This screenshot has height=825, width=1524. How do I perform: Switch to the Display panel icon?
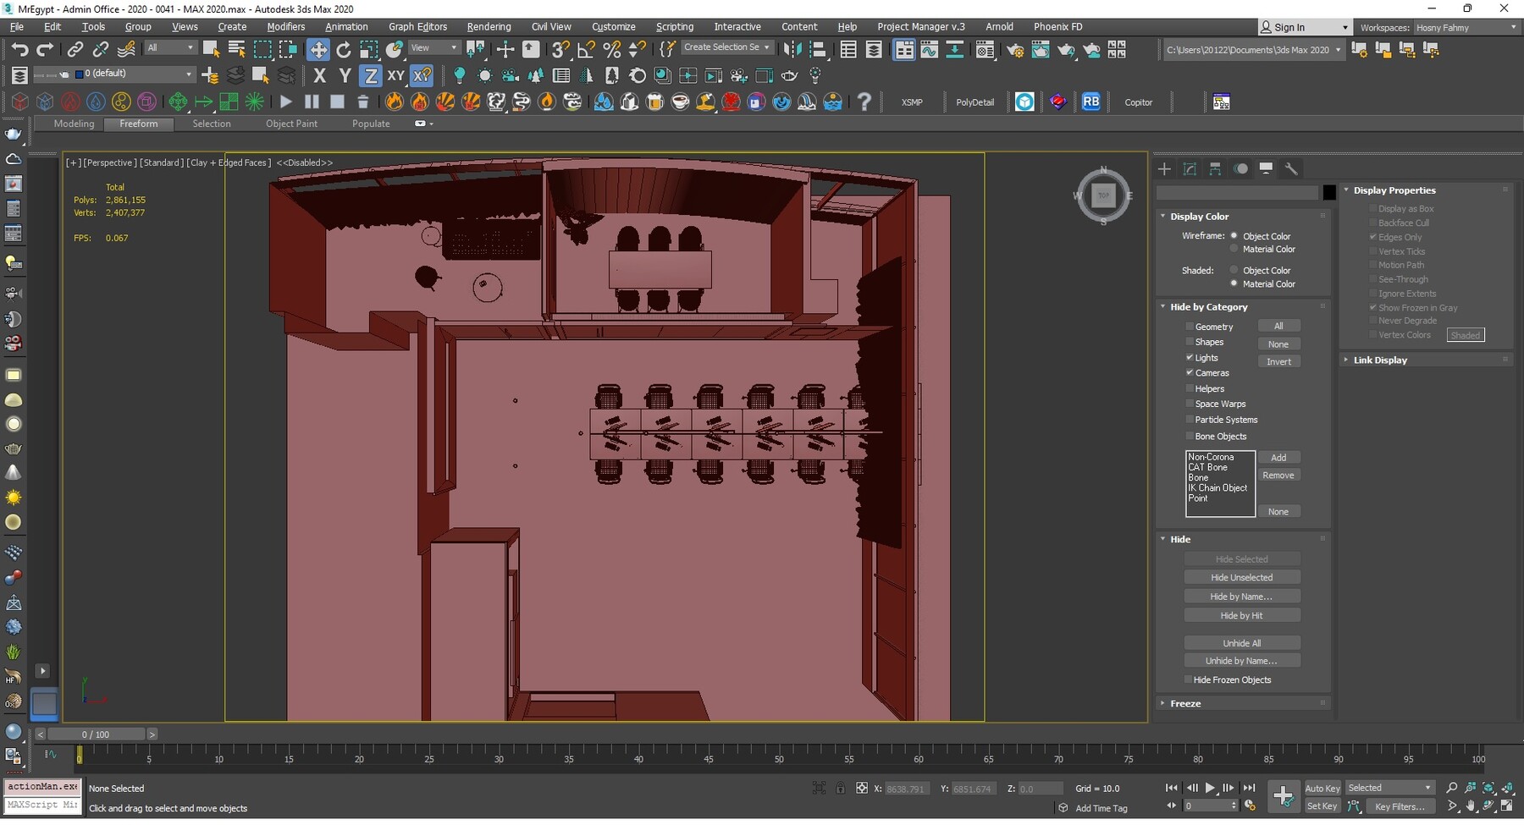[x=1266, y=169]
